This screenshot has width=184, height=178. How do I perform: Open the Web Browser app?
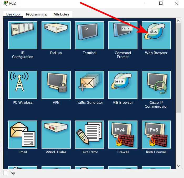click(156, 35)
